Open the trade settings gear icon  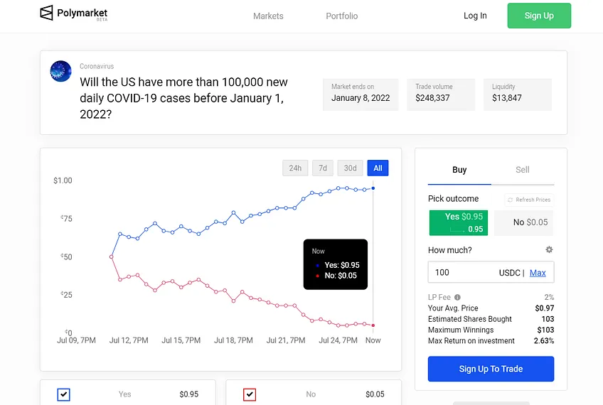coord(549,250)
